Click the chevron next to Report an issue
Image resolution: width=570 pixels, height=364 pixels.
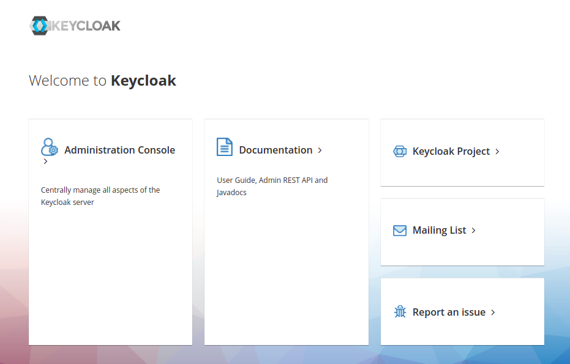click(493, 312)
